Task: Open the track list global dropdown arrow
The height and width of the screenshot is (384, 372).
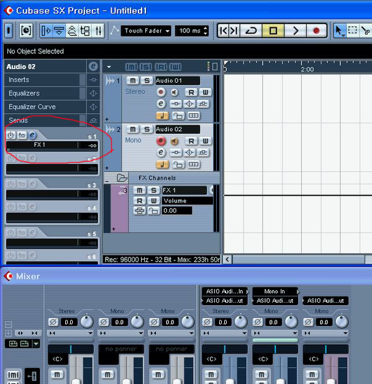Action: pyautogui.click(x=109, y=66)
